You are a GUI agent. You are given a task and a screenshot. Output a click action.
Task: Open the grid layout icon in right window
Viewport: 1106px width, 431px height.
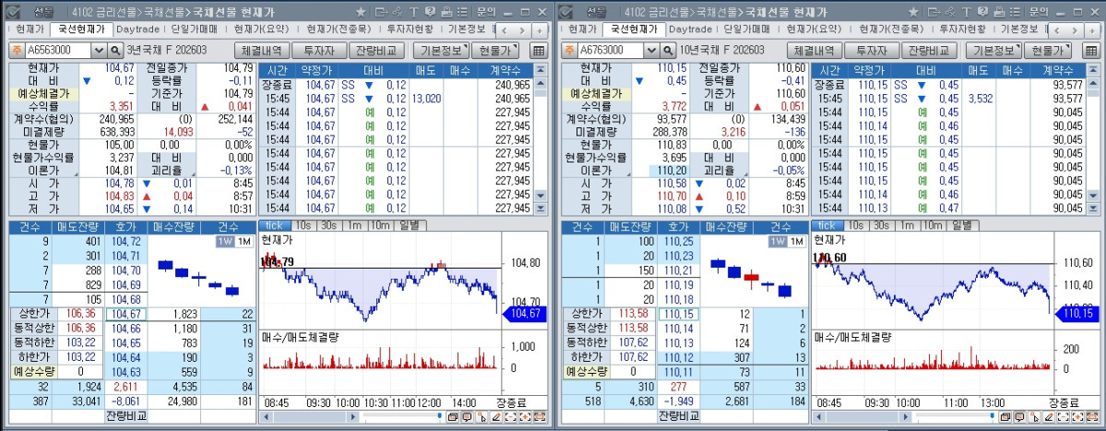(x=1091, y=51)
